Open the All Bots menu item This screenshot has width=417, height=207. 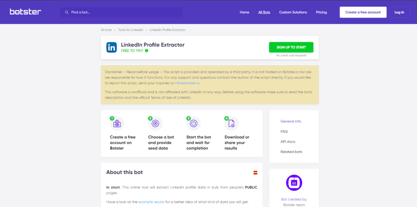pyautogui.click(x=264, y=12)
